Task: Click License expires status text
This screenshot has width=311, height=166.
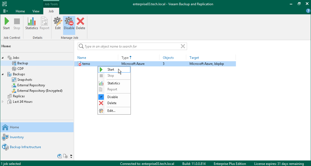Action: tap(279, 164)
